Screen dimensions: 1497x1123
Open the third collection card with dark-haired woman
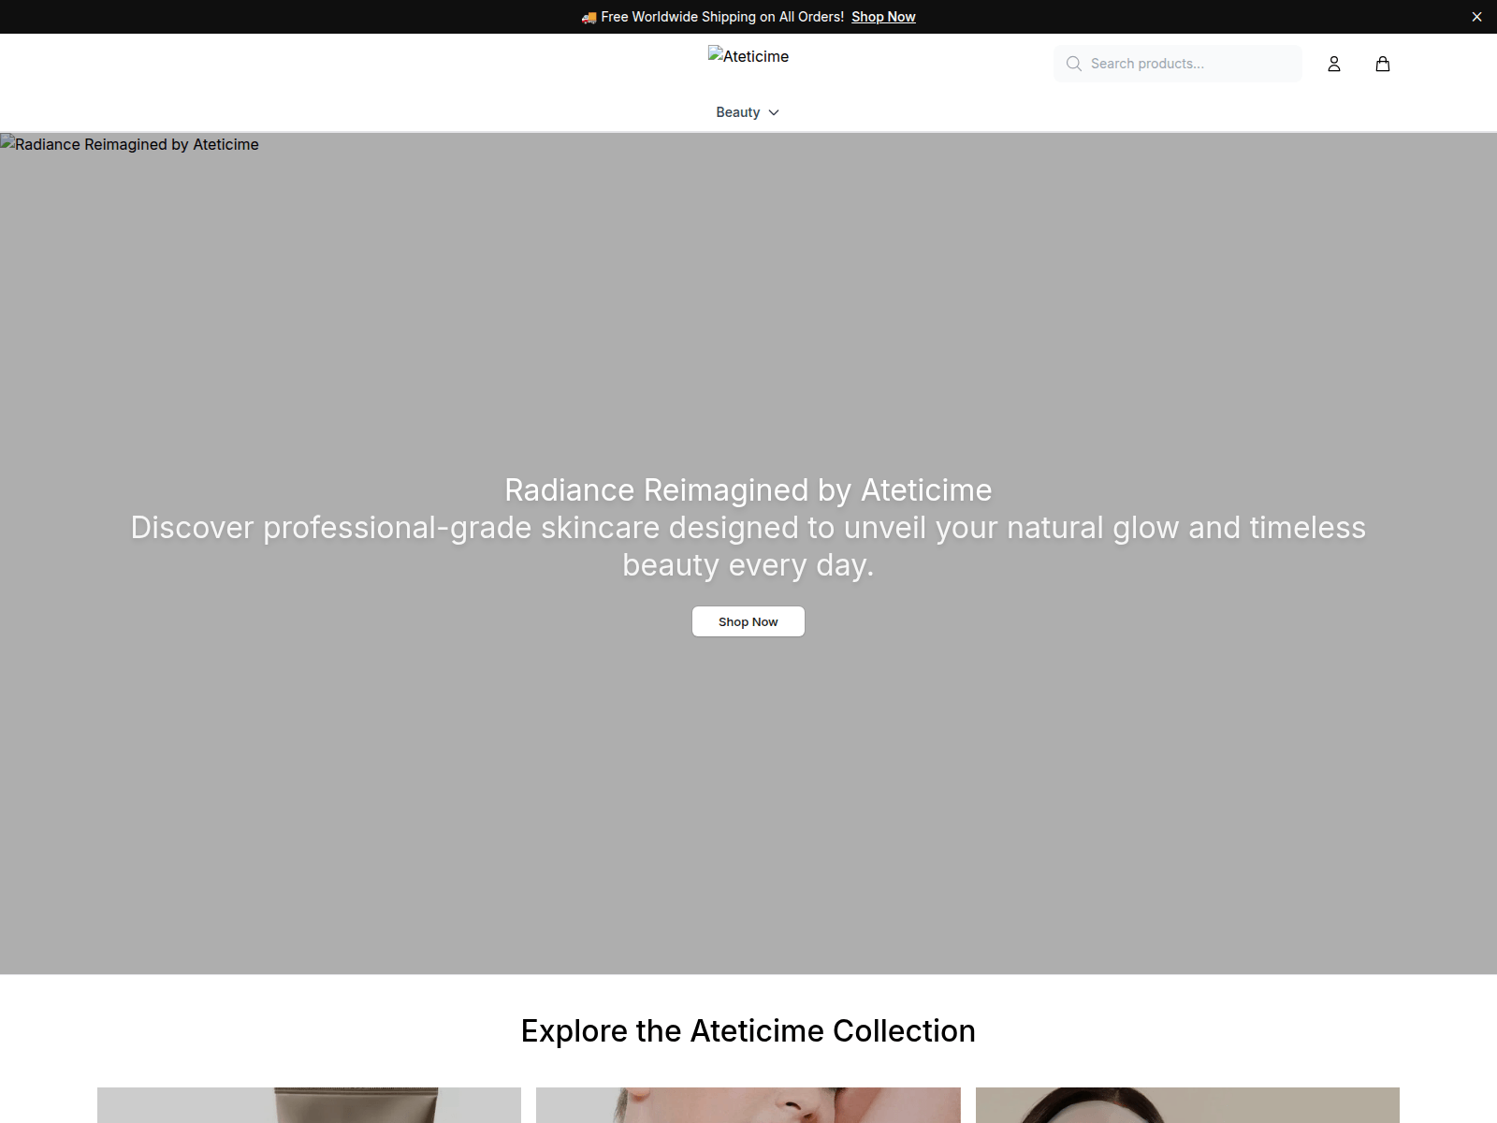coord(1187,1105)
